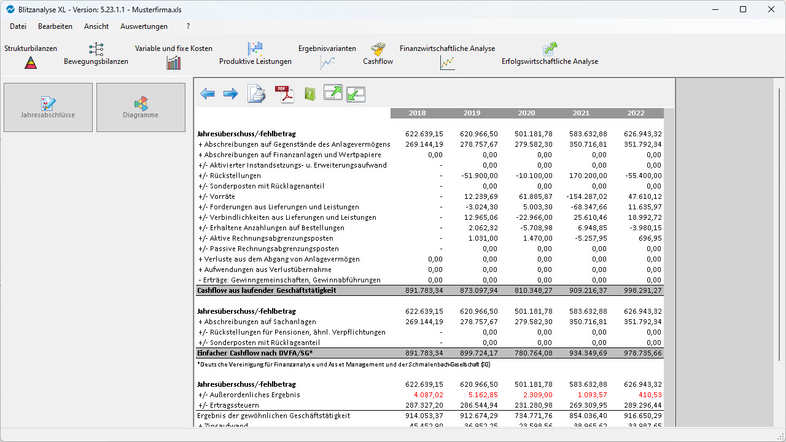The image size is (786, 442).
Task: Click '+ Abschreibungen auf Sachanlagen' row label
Action: (x=257, y=322)
